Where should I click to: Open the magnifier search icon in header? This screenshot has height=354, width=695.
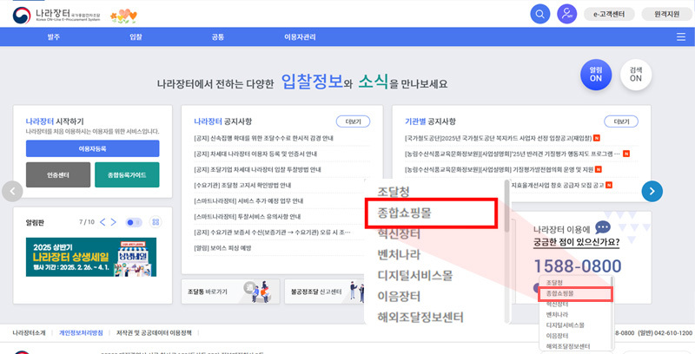coord(539,14)
